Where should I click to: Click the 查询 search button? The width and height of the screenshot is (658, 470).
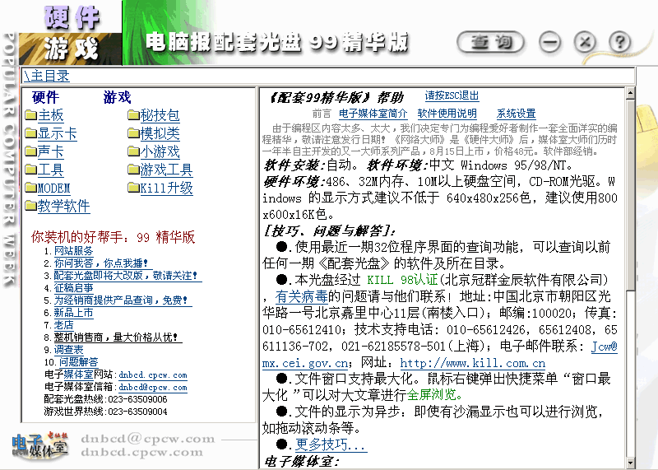pyautogui.click(x=490, y=43)
